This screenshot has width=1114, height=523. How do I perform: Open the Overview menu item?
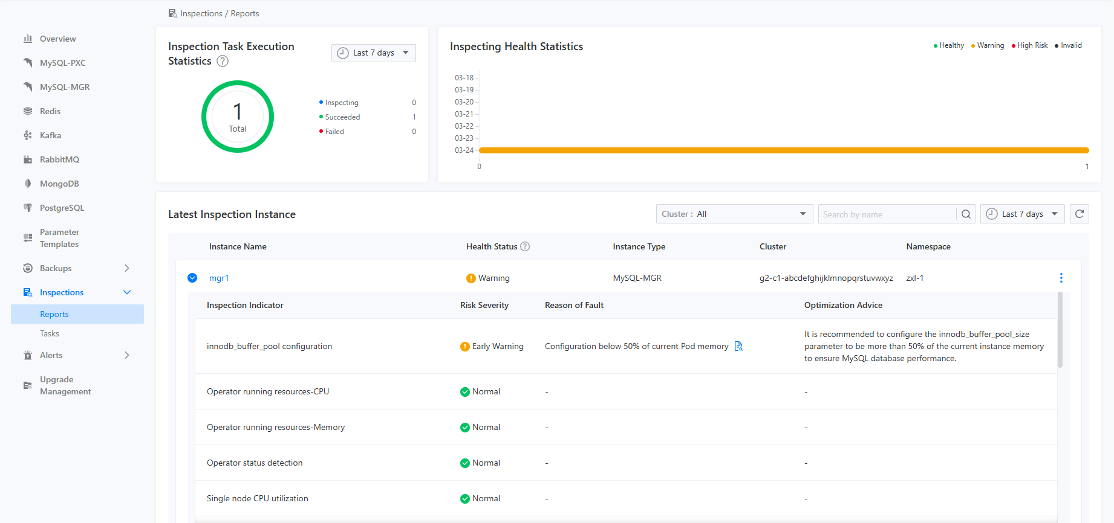(57, 39)
